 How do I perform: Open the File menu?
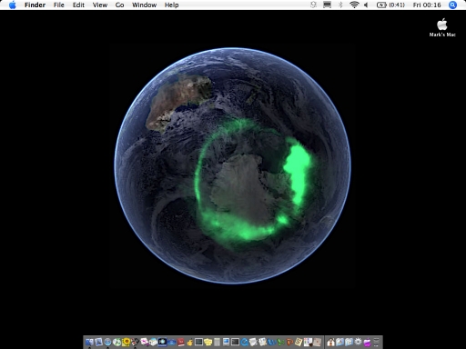click(x=59, y=5)
